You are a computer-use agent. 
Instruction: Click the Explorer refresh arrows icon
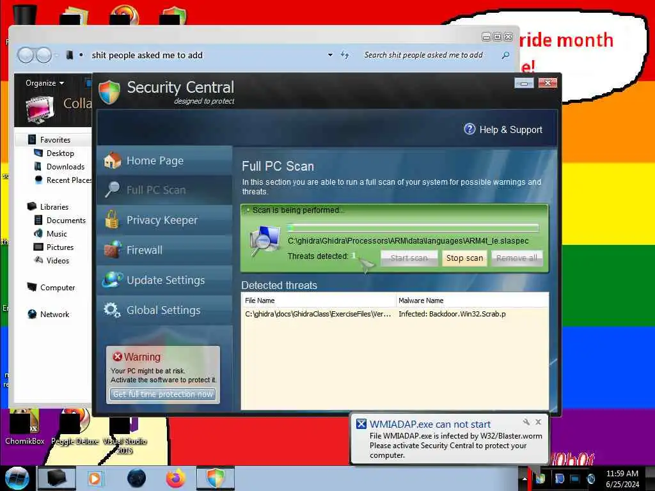point(345,55)
